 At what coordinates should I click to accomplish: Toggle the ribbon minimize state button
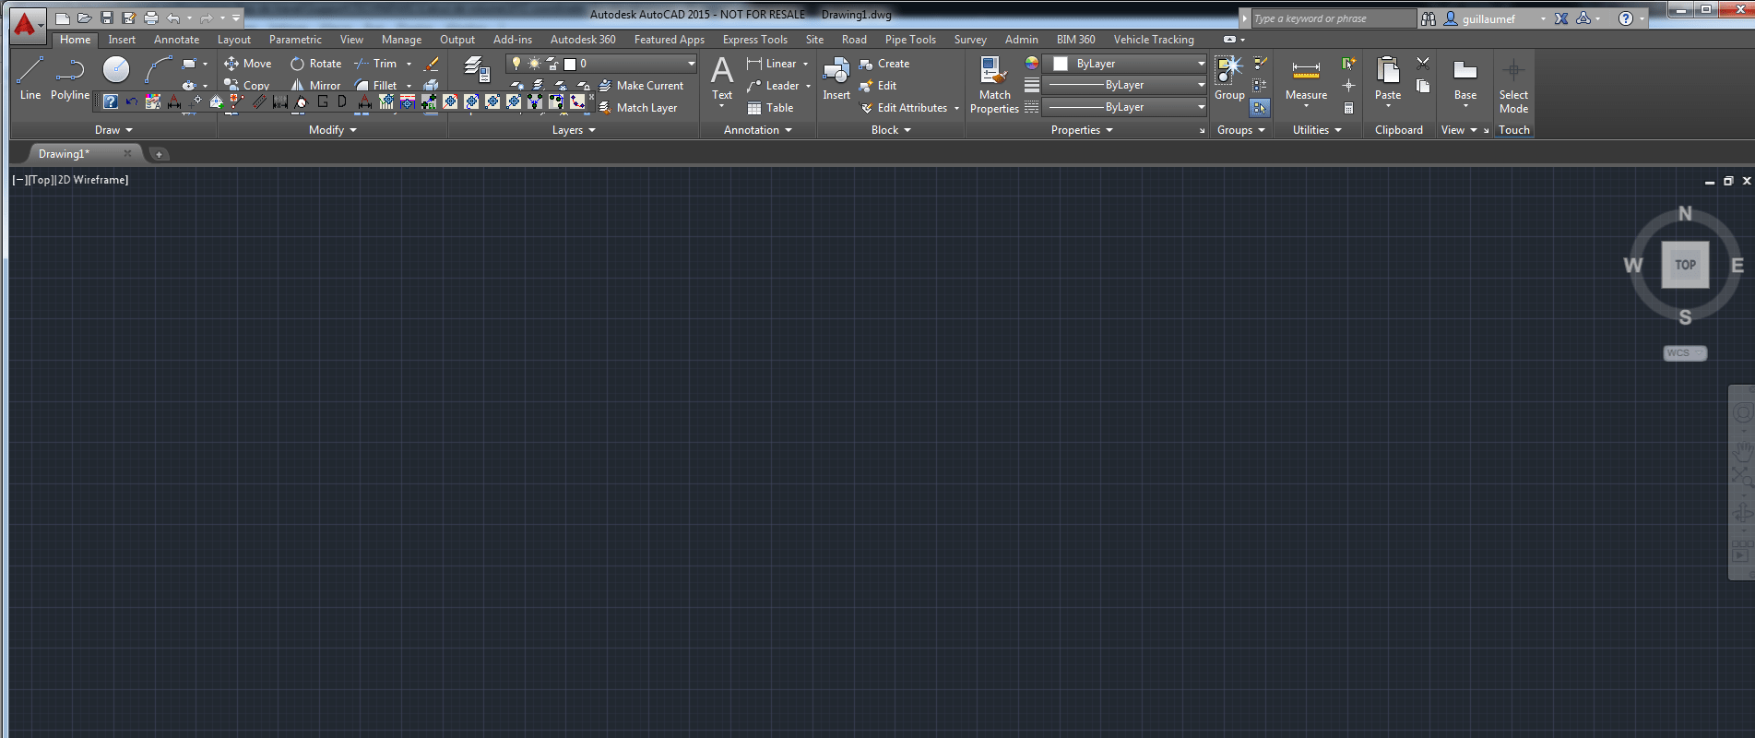pyautogui.click(x=1229, y=40)
